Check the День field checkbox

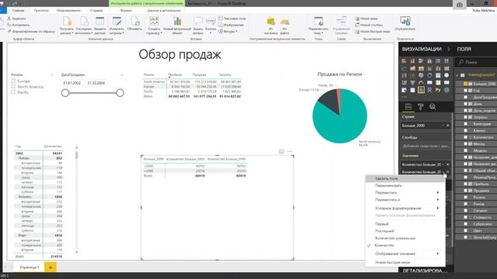point(465,104)
